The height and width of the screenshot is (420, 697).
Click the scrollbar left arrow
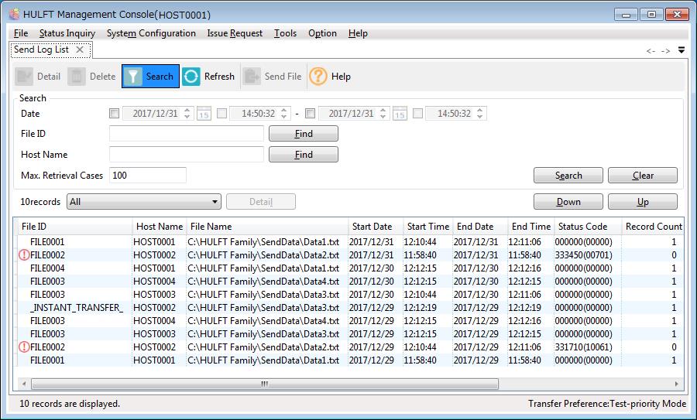[x=23, y=384]
